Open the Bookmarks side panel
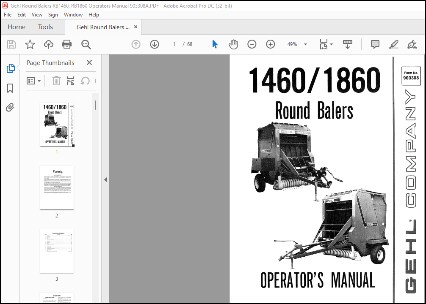This screenshot has height=304, width=426. [x=10, y=88]
